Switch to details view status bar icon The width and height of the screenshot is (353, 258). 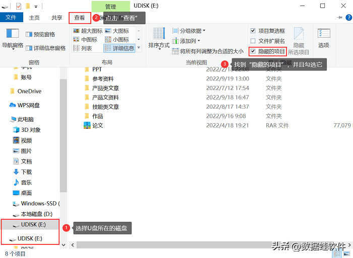[x=337, y=254]
